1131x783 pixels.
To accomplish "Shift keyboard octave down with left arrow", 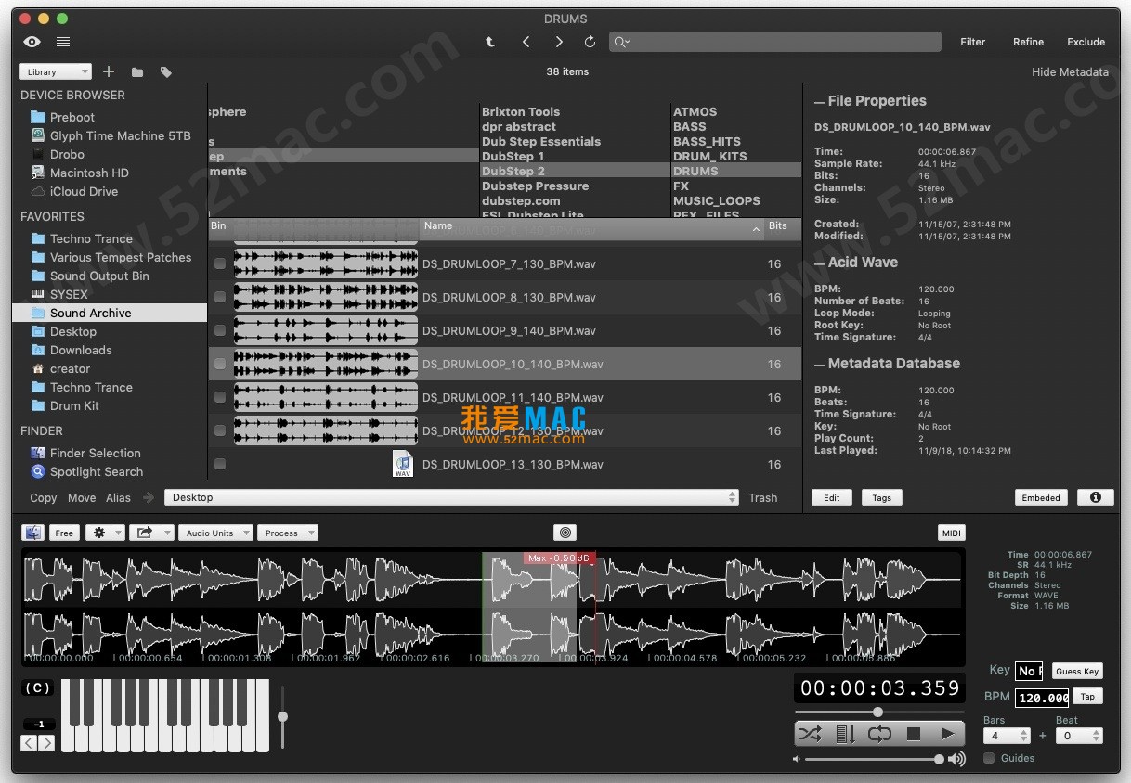I will [29, 742].
